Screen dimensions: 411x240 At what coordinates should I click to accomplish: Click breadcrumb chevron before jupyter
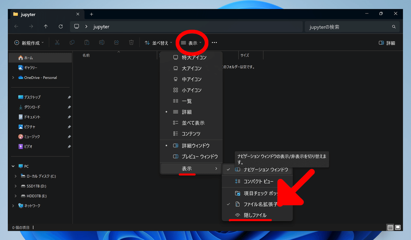pyautogui.click(x=86, y=27)
